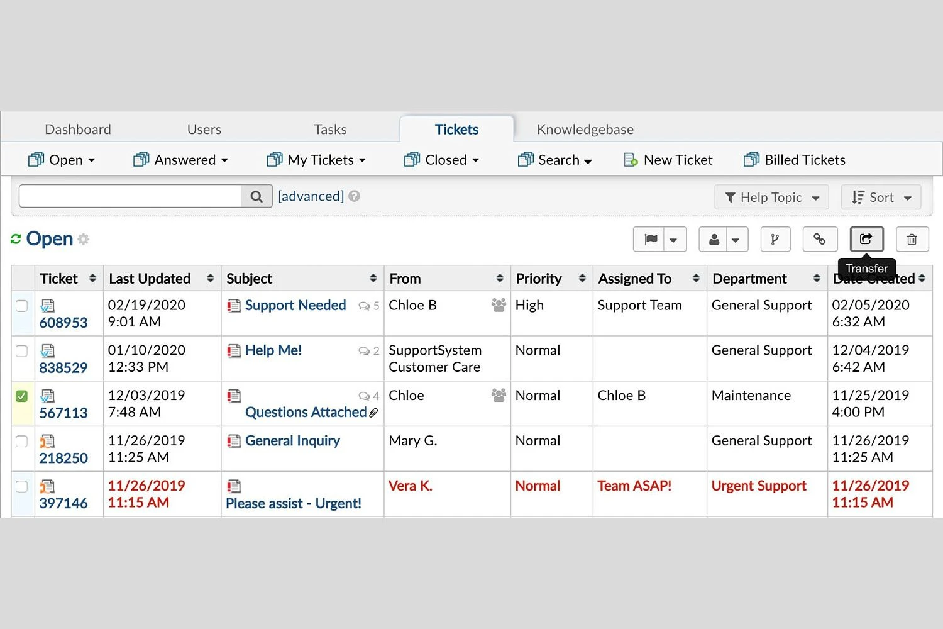Uncheck the selected ticket 567113 checkbox
The image size is (943, 629).
[22, 396]
